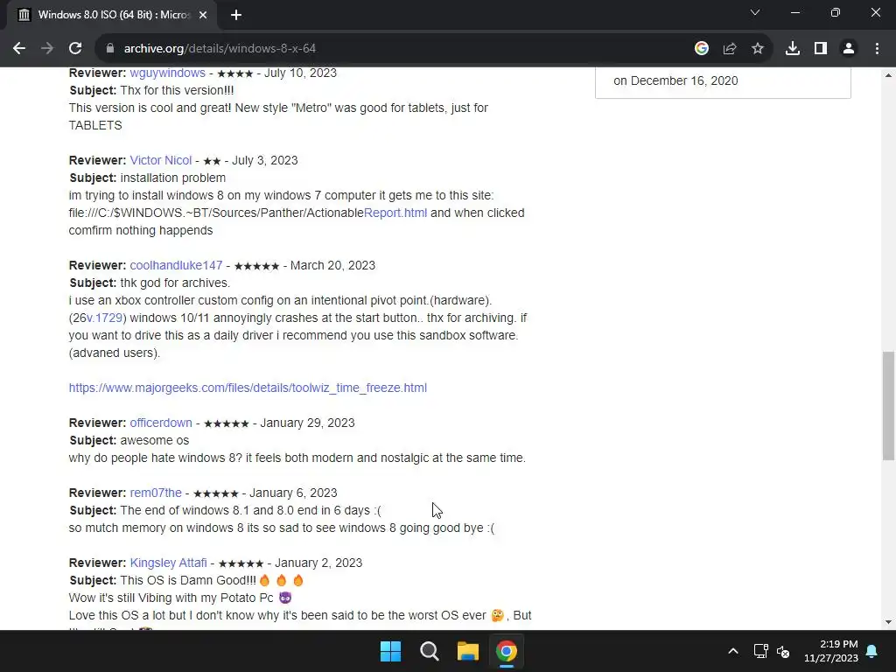Open Chrome profile menu
The width and height of the screenshot is (896, 672).
(849, 49)
